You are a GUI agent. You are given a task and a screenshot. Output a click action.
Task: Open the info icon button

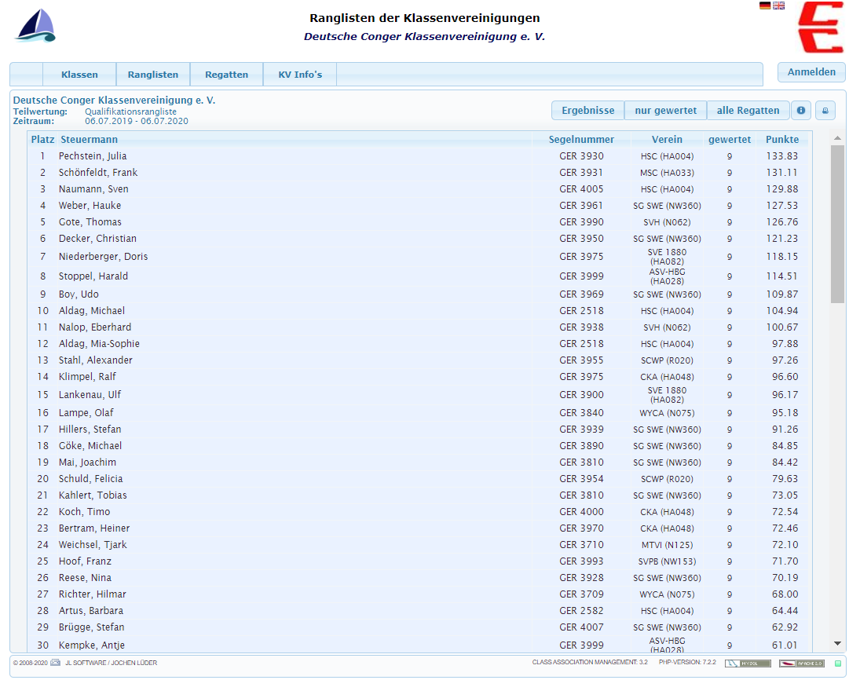(x=801, y=111)
